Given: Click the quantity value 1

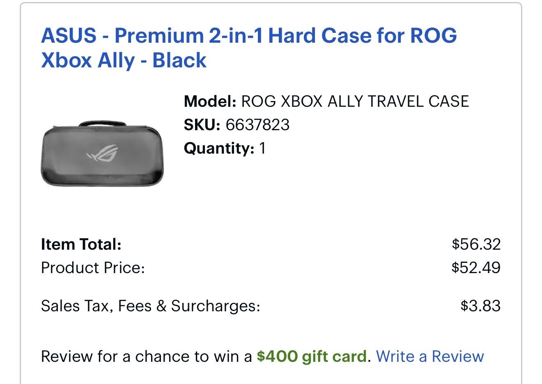Looking at the screenshot, I should tap(262, 148).
